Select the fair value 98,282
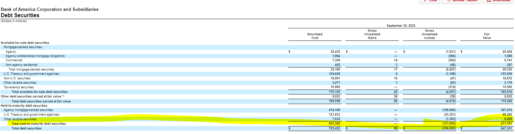The width and height of the screenshot is (515, 134). (x=507, y=115)
